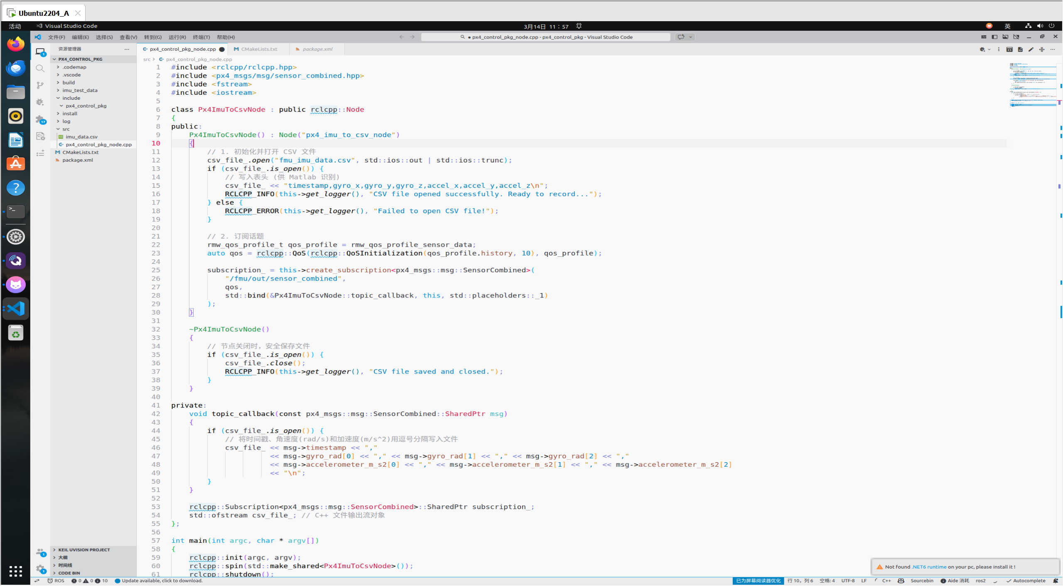Switch to the CMakeLists.txt tab
Viewport: 1063px width, 586px height.
pos(259,49)
